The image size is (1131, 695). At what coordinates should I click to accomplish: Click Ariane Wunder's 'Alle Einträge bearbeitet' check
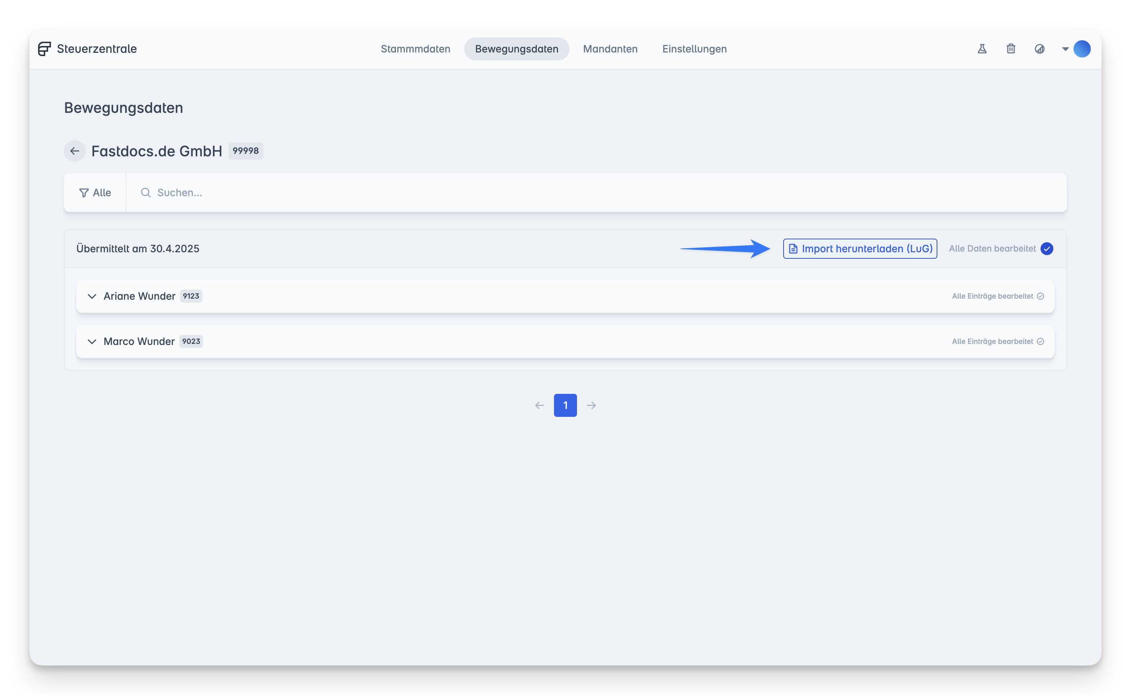pos(1040,296)
